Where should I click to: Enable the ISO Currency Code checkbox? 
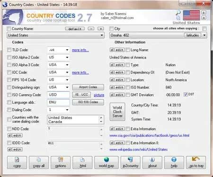(x=9, y=95)
